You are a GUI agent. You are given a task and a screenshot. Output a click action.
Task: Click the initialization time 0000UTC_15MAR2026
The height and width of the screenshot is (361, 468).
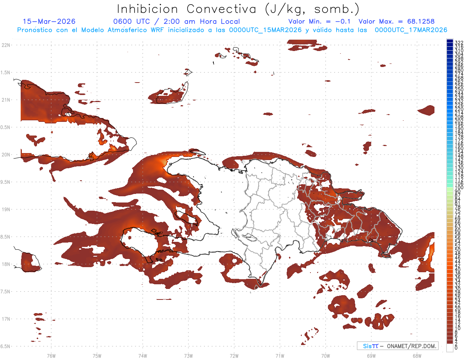(x=266, y=30)
